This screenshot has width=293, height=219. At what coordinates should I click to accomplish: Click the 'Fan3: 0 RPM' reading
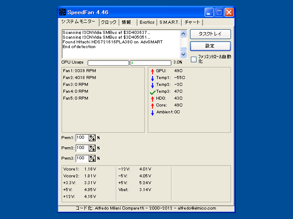coord(75,85)
